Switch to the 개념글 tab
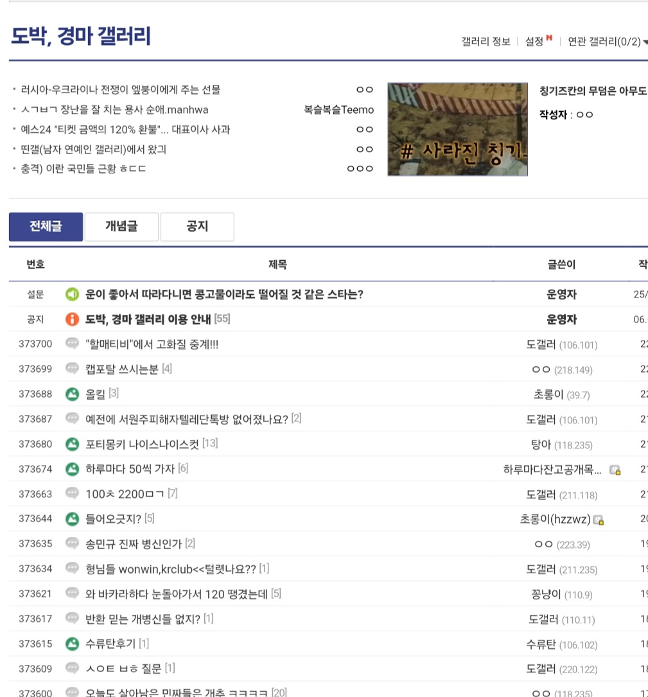 [121, 227]
